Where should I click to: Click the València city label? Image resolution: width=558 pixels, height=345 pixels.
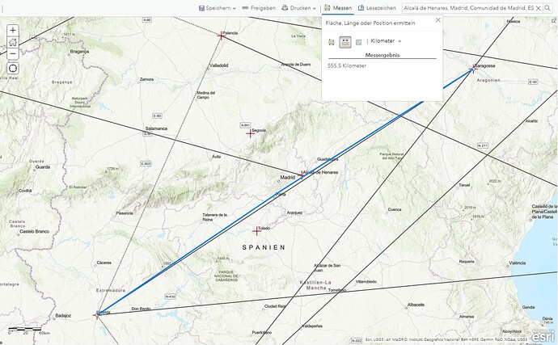pyautogui.click(x=517, y=263)
